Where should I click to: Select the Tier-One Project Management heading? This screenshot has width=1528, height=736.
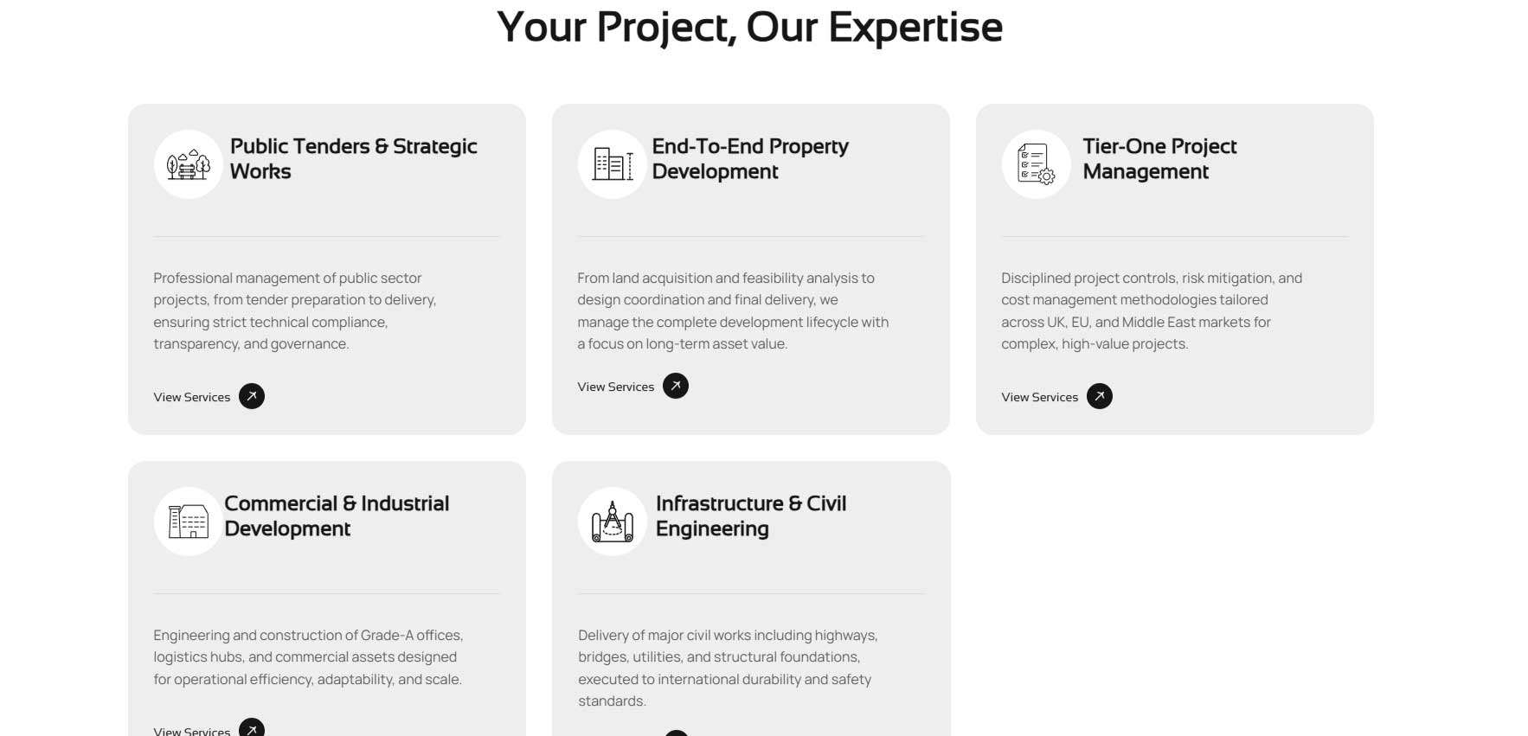(1159, 158)
